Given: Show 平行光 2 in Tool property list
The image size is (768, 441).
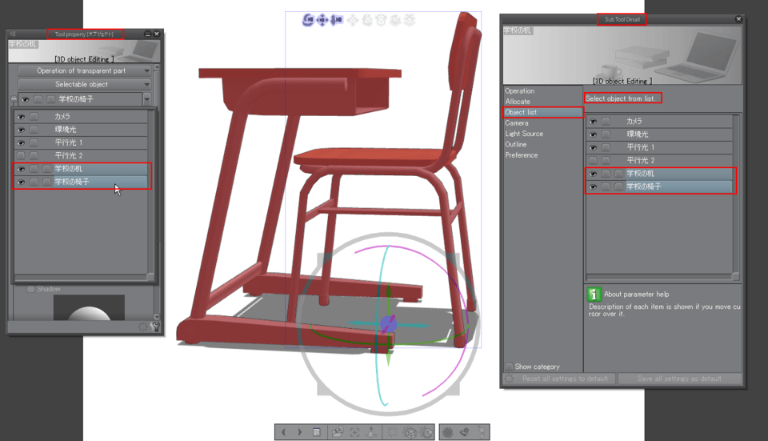Looking at the screenshot, I should [21, 156].
